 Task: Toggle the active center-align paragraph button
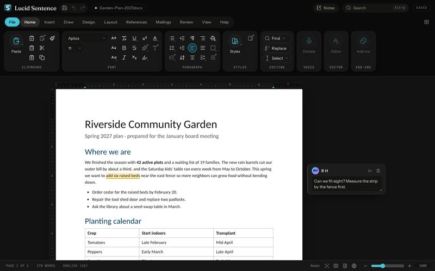tap(192, 48)
